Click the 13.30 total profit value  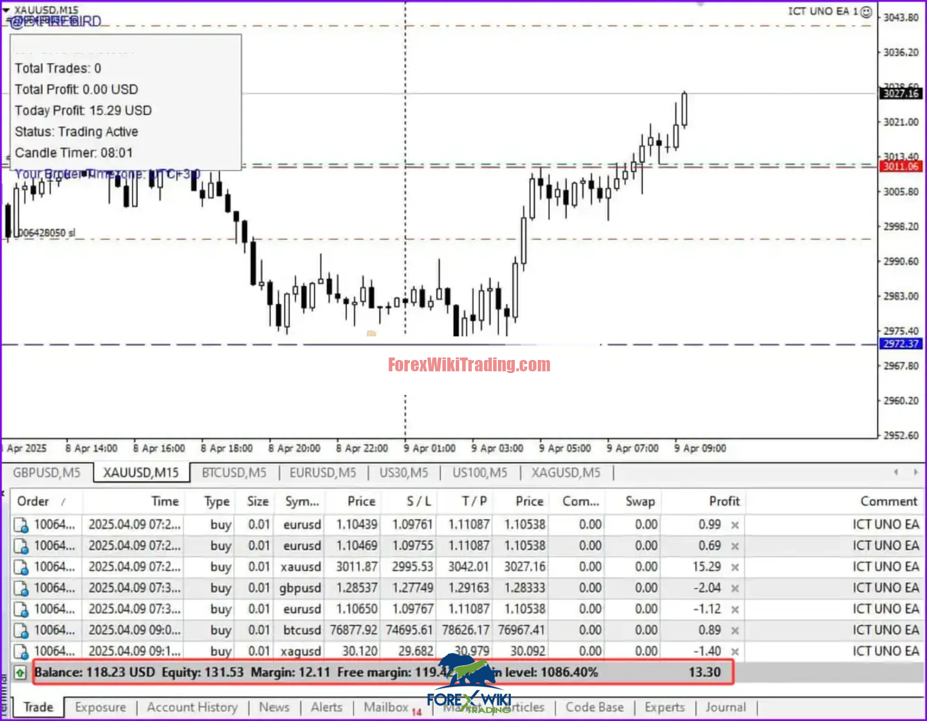[705, 672]
